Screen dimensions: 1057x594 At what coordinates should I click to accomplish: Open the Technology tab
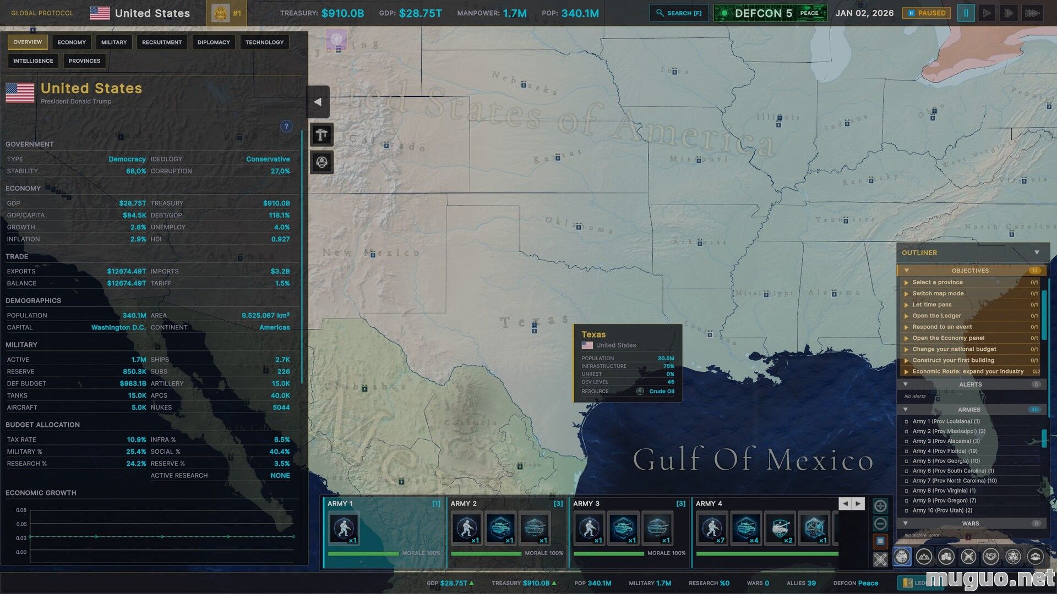point(264,42)
